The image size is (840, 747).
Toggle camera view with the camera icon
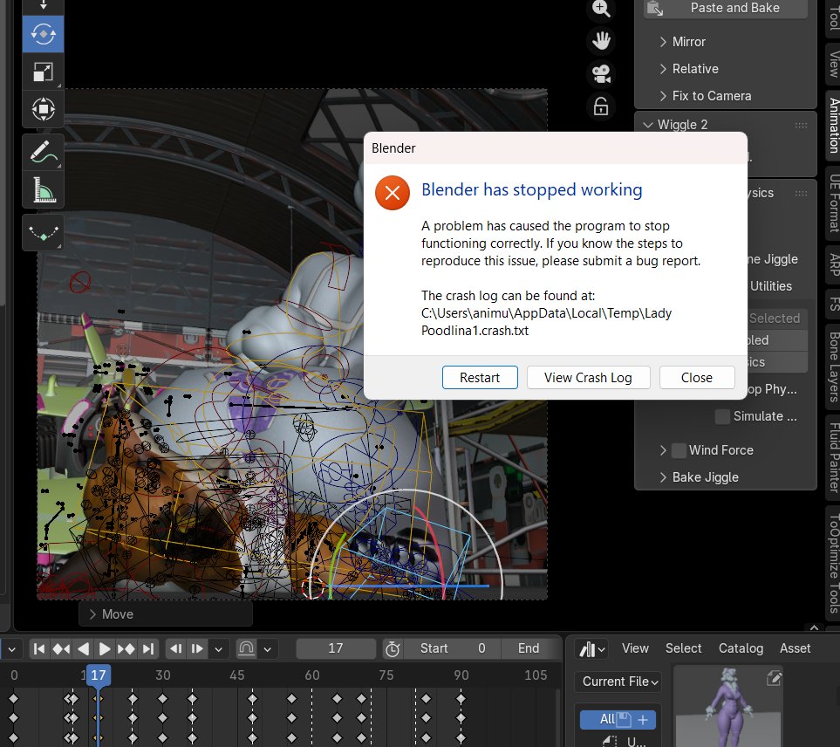(x=601, y=73)
